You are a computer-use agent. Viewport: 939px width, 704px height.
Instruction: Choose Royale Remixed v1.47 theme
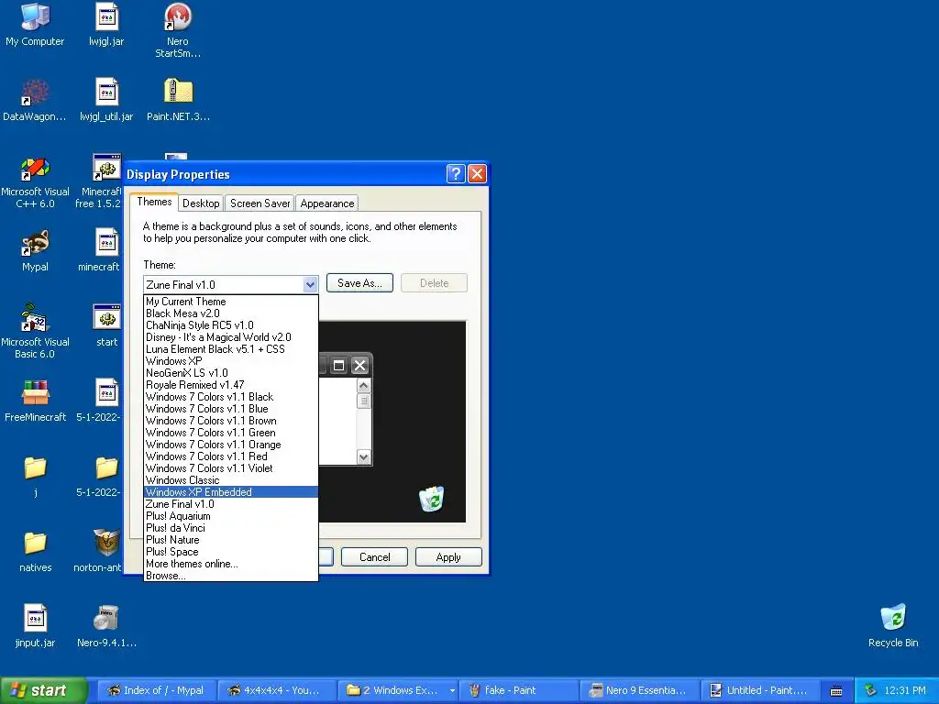[x=231, y=385]
